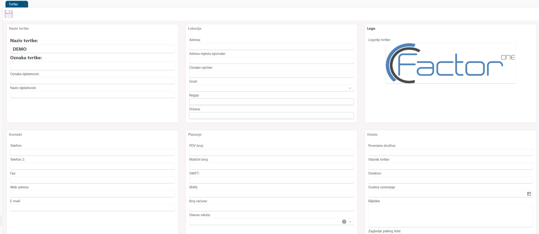This screenshot has width=539, height=234.
Task: Expand the Grad dropdown
Action: click(350, 88)
